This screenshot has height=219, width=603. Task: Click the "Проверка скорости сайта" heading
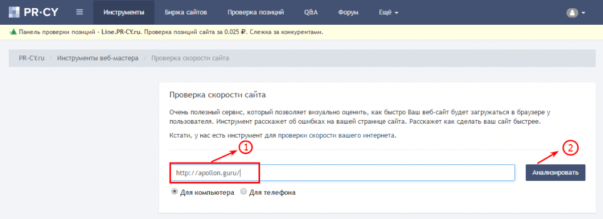pos(217,95)
